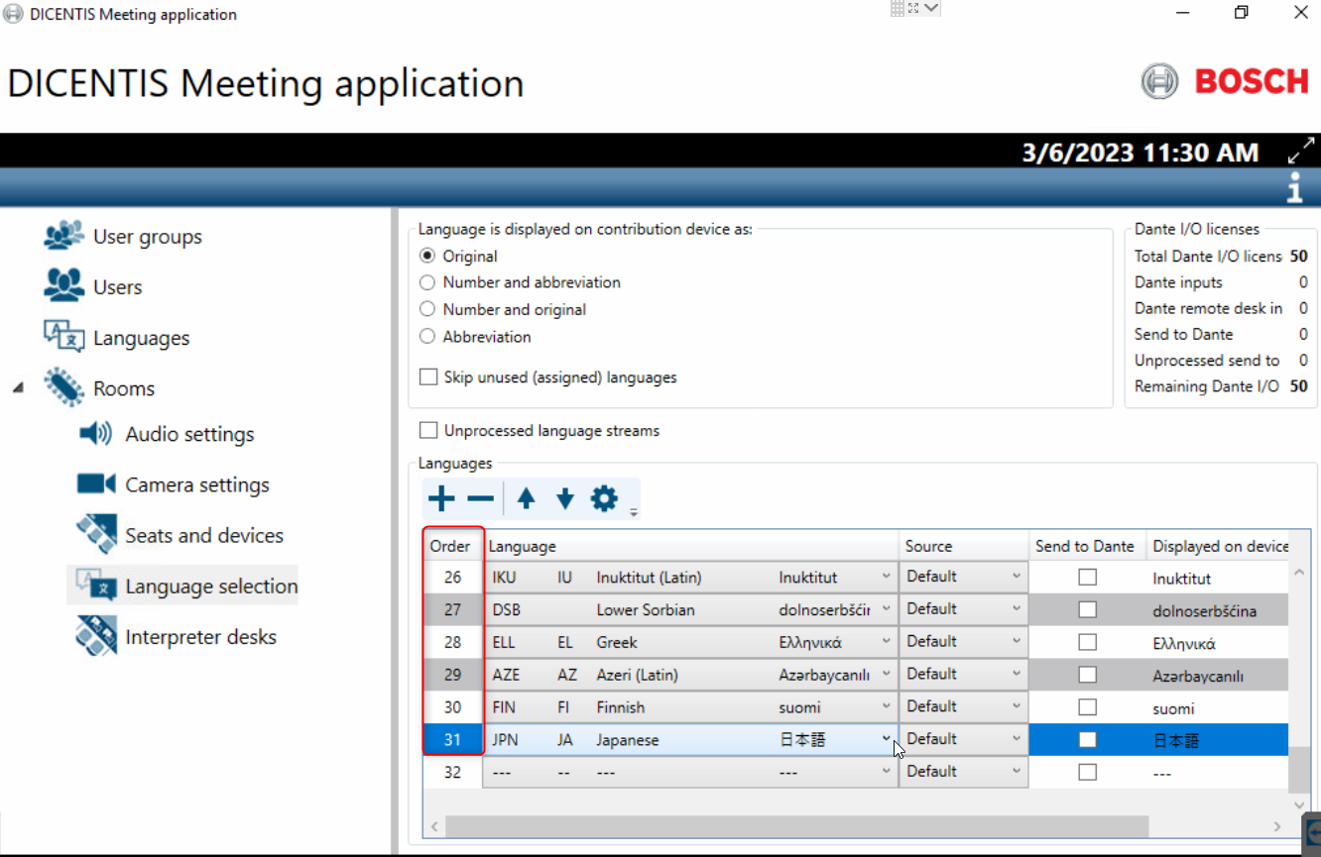The image size is (1321, 857).
Task: Check the Unprocessed language streams box
Action: click(x=428, y=431)
